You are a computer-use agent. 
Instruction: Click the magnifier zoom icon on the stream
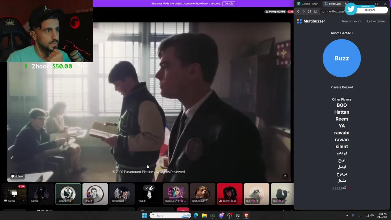click(x=285, y=176)
